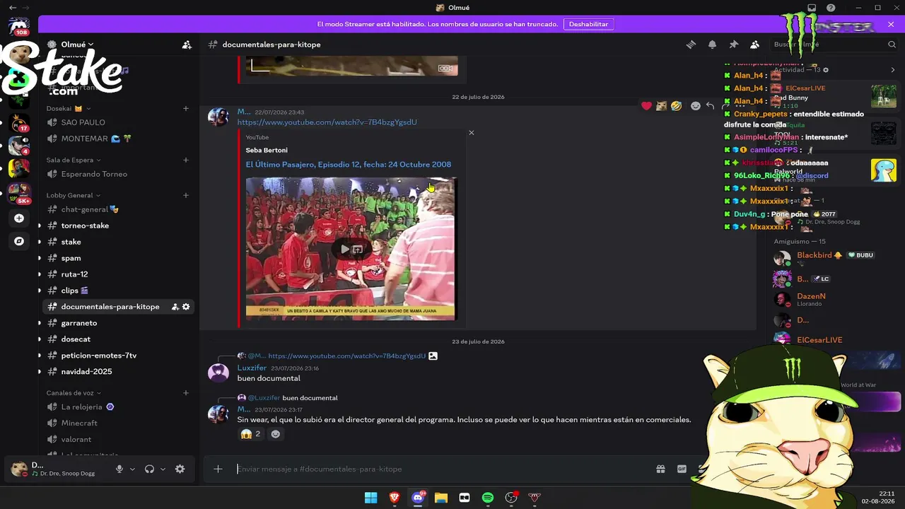Image resolution: width=905 pixels, height=509 pixels.
Task: Open Discover servers compass icon
Action: tap(19, 241)
